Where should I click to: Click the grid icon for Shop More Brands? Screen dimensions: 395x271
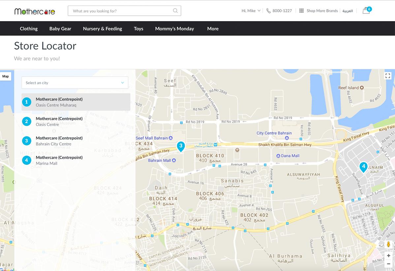click(301, 11)
